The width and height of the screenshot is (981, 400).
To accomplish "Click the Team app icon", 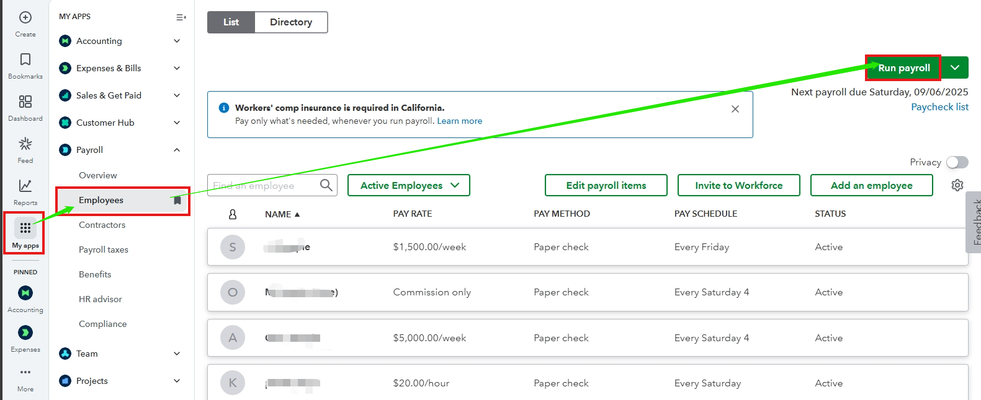I will pyautogui.click(x=65, y=354).
